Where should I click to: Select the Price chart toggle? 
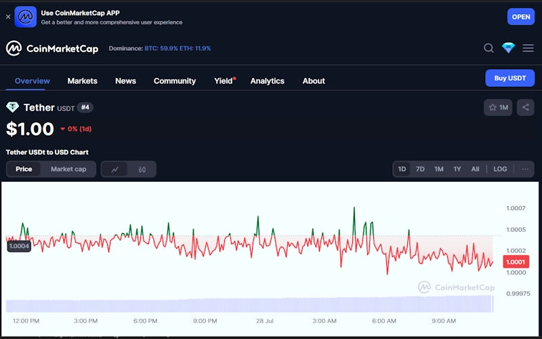point(24,169)
